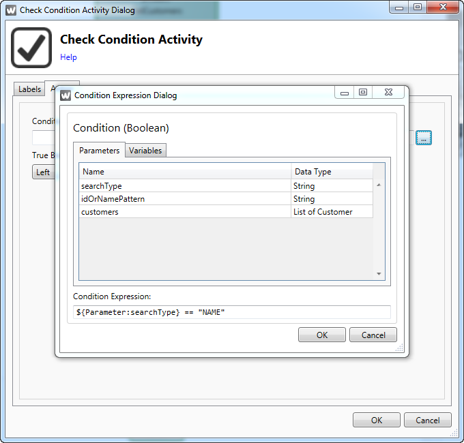This screenshot has height=443, width=464.
Task: Click the ellipsis browse button
Action: click(x=424, y=138)
